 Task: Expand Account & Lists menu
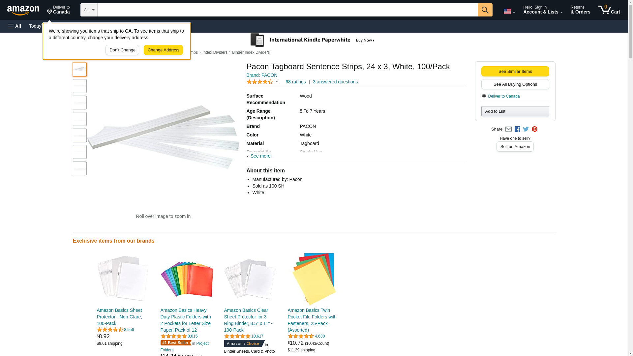[543, 10]
